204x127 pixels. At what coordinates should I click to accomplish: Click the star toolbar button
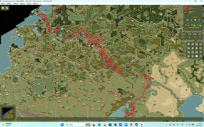[197, 48]
